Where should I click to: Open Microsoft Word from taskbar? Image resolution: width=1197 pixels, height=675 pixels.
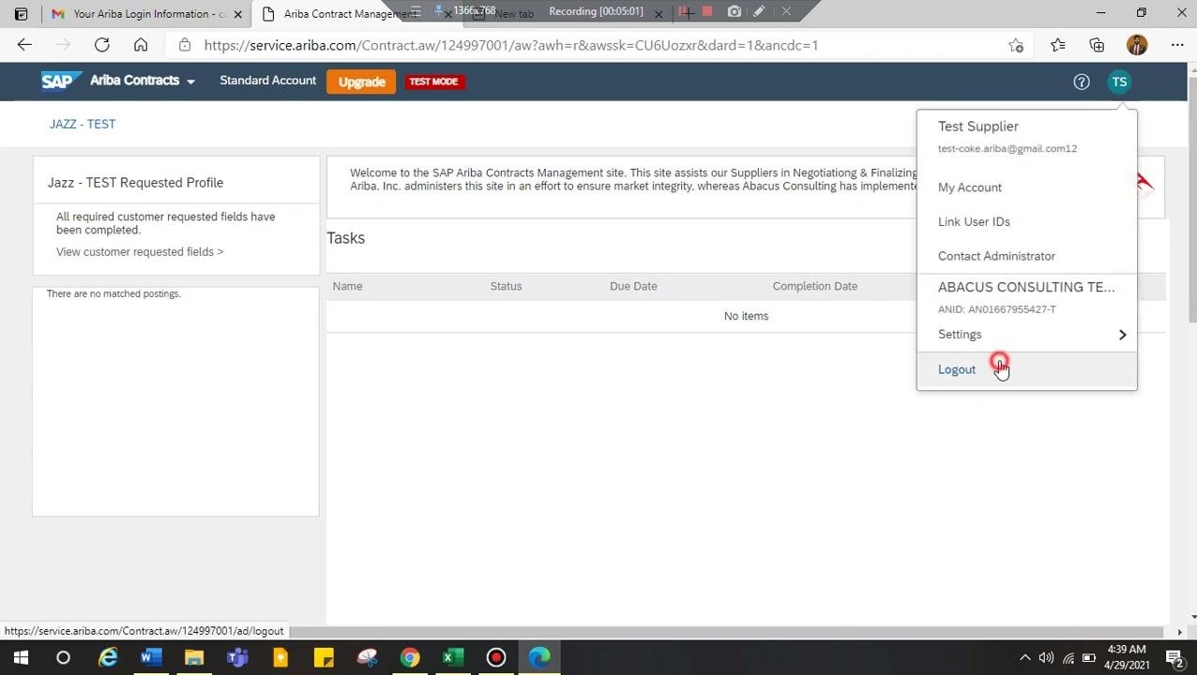click(x=151, y=657)
